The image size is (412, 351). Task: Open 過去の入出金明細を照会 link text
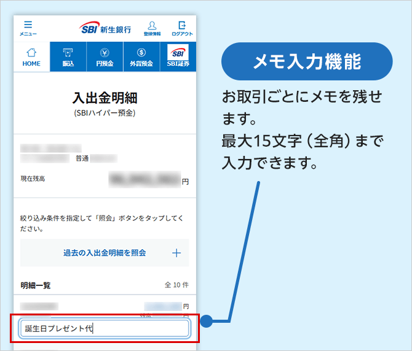105,253
